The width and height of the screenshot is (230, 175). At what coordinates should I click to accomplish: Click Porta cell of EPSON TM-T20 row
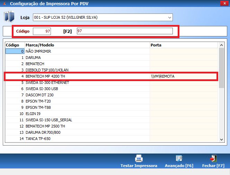coord(184,101)
